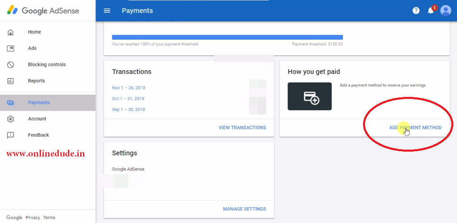Image resolution: width=457 pixels, height=223 pixels.
Task: Click Add a payment method description text
Action: pyautogui.click(x=383, y=86)
